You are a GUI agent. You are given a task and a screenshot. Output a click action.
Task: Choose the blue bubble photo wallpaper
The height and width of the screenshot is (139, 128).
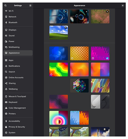[59, 16]
